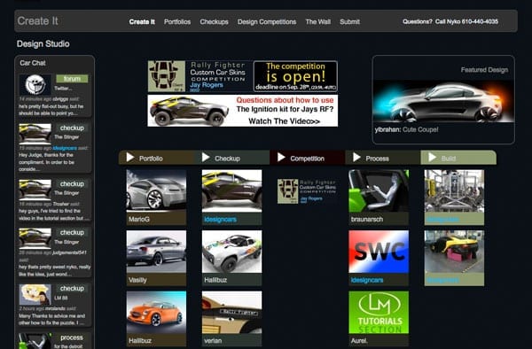Click the Process play arrow icon
This screenshot has width=532, height=349.
click(x=357, y=157)
